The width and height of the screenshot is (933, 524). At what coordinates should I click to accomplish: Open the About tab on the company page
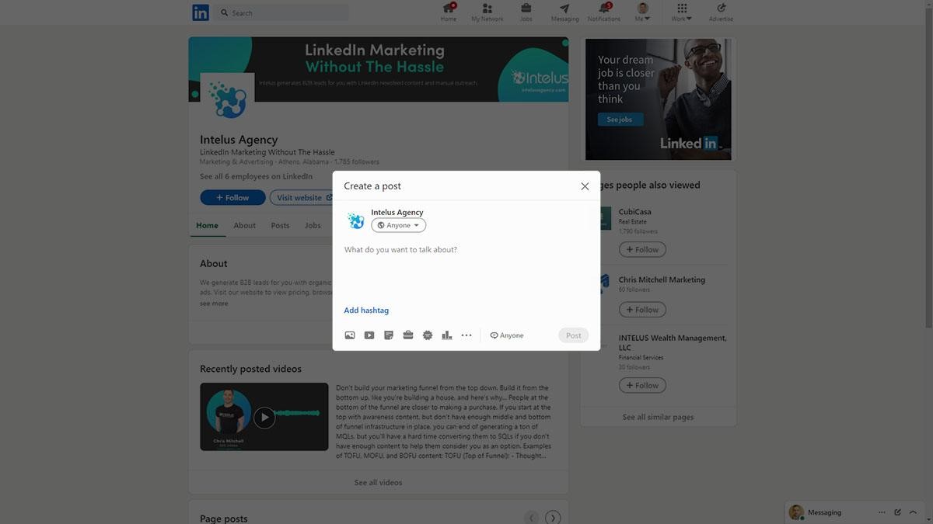245,225
